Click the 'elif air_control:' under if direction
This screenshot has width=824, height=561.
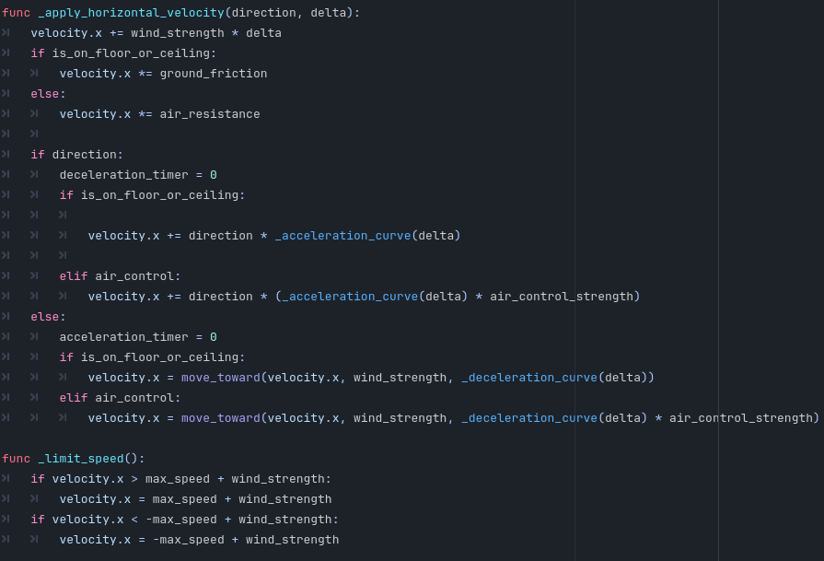[120, 276]
